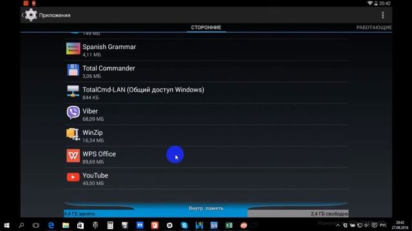Click the Внутр. память storage label

[206, 208]
